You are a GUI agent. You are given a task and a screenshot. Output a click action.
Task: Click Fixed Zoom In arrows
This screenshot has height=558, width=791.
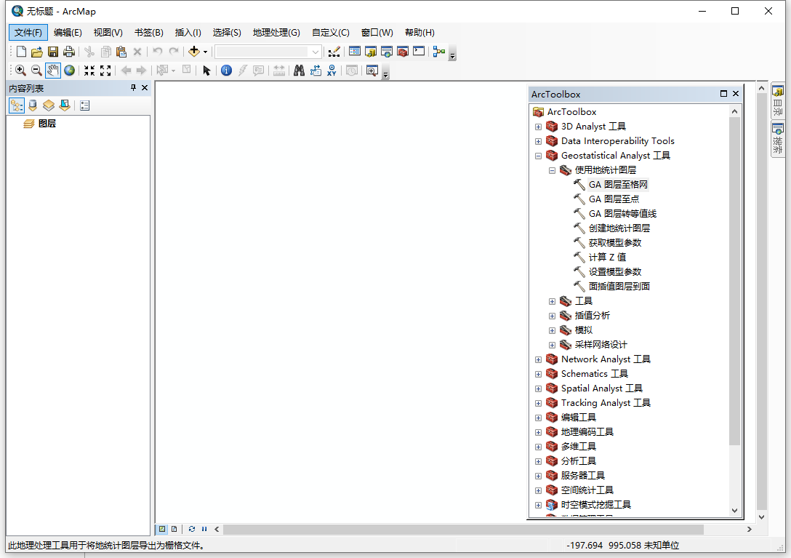89,71
